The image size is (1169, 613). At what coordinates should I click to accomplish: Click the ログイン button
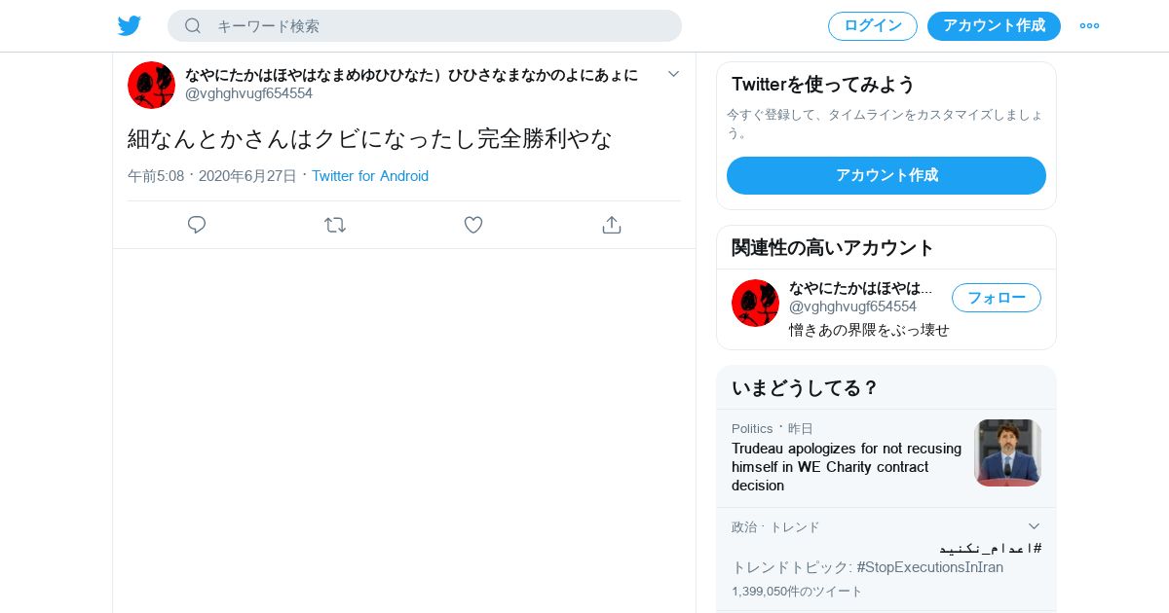tap(873, 26)
